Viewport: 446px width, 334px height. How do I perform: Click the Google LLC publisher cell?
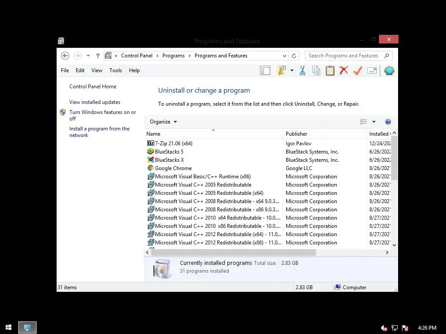[x=299, y=168]
